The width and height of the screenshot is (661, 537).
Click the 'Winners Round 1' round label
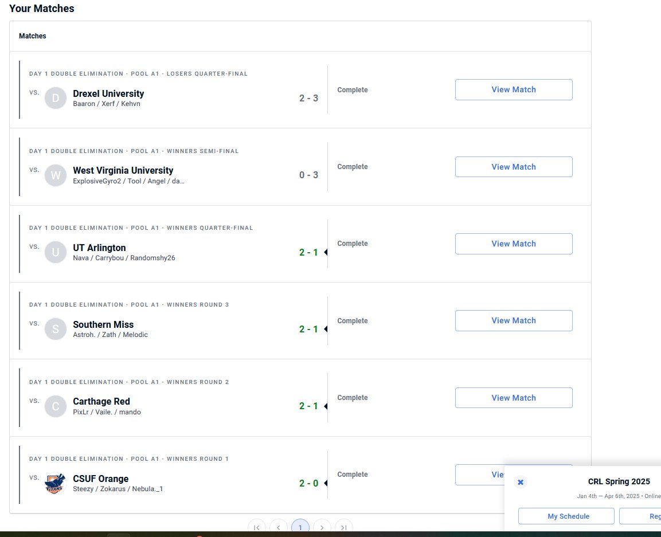click(x=198, y=458)
